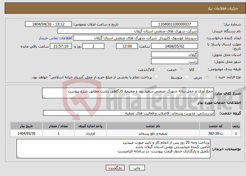The image size is (246, 176).
Task: Click the remaining time field 21:57:10
Action: [61, 46]
